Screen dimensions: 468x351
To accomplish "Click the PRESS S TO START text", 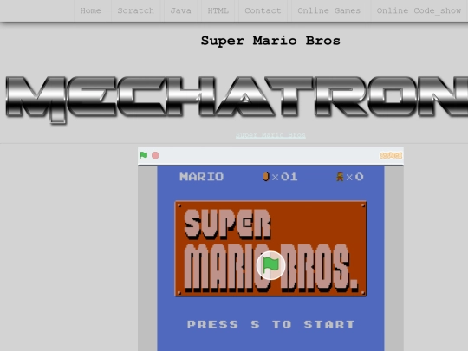I will (x=270, y=324).
